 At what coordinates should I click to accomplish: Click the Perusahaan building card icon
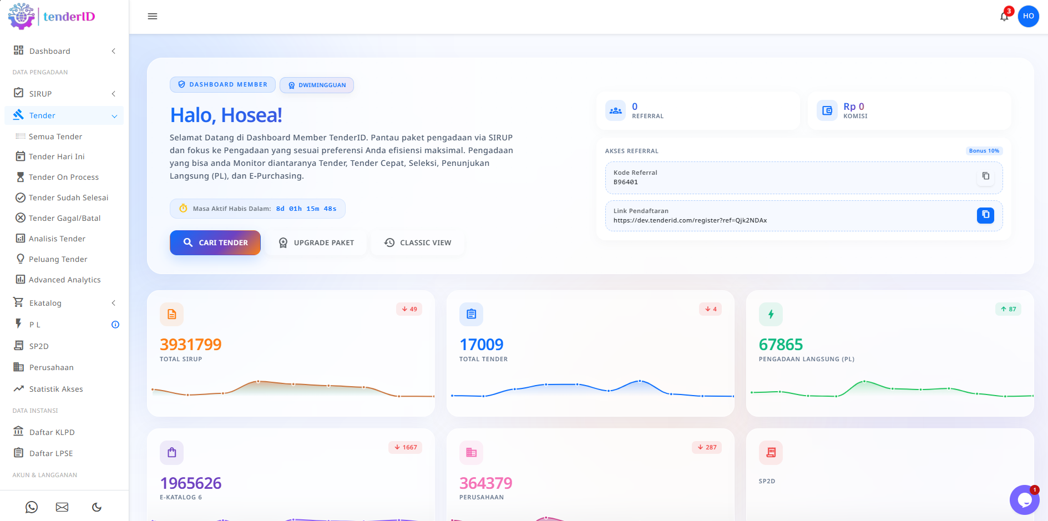click(471, 452)
